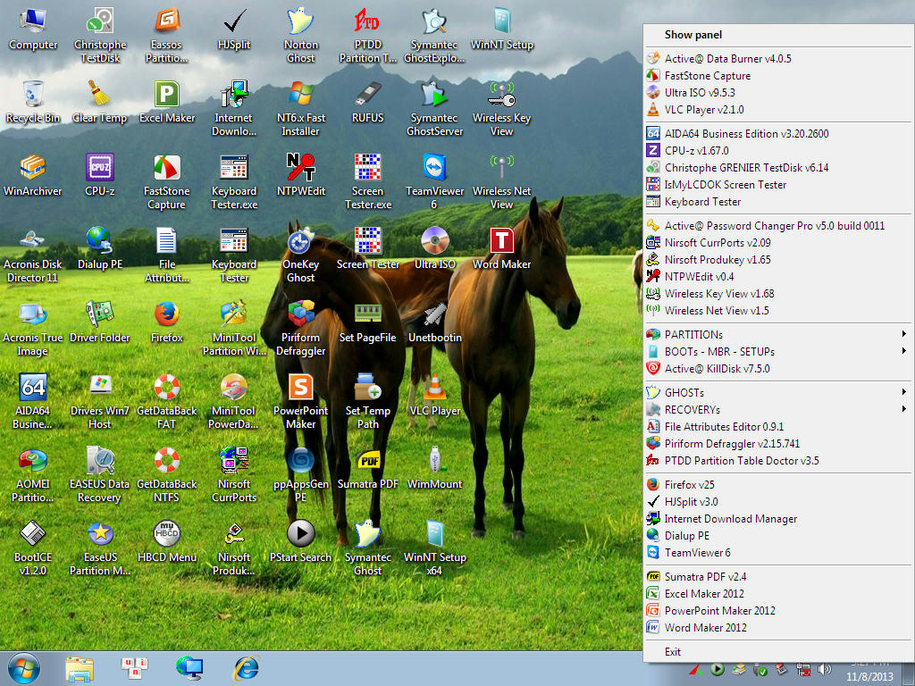Expand the BOOTs - MBR - SETUPs submenu
Viewport: 915px width, 686px height.
(x=778, y=351)
